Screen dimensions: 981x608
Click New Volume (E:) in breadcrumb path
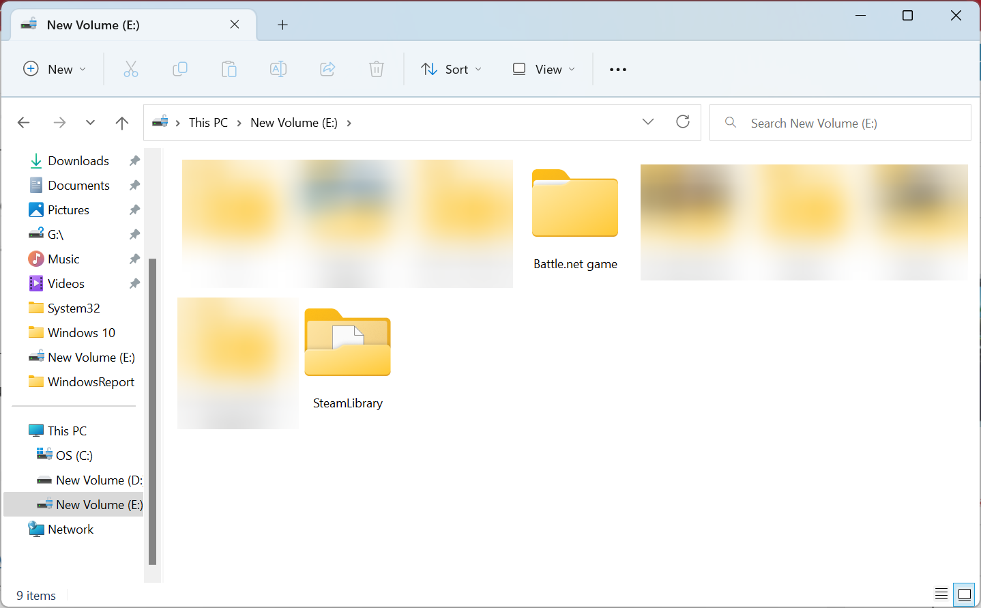[x=294, y=123]
